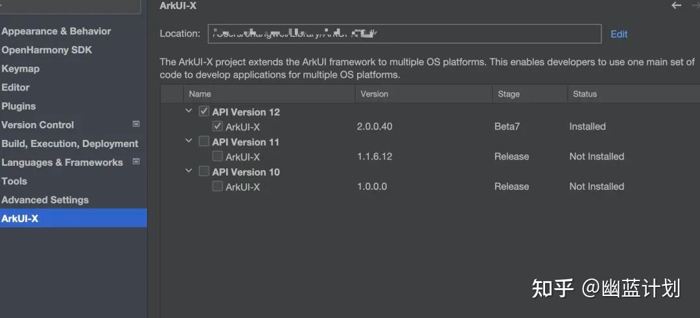Image resolution: width=700 pixels, height=318 pixels.
Task: Collapse the API Version 11 tree node
Action: 189,141
